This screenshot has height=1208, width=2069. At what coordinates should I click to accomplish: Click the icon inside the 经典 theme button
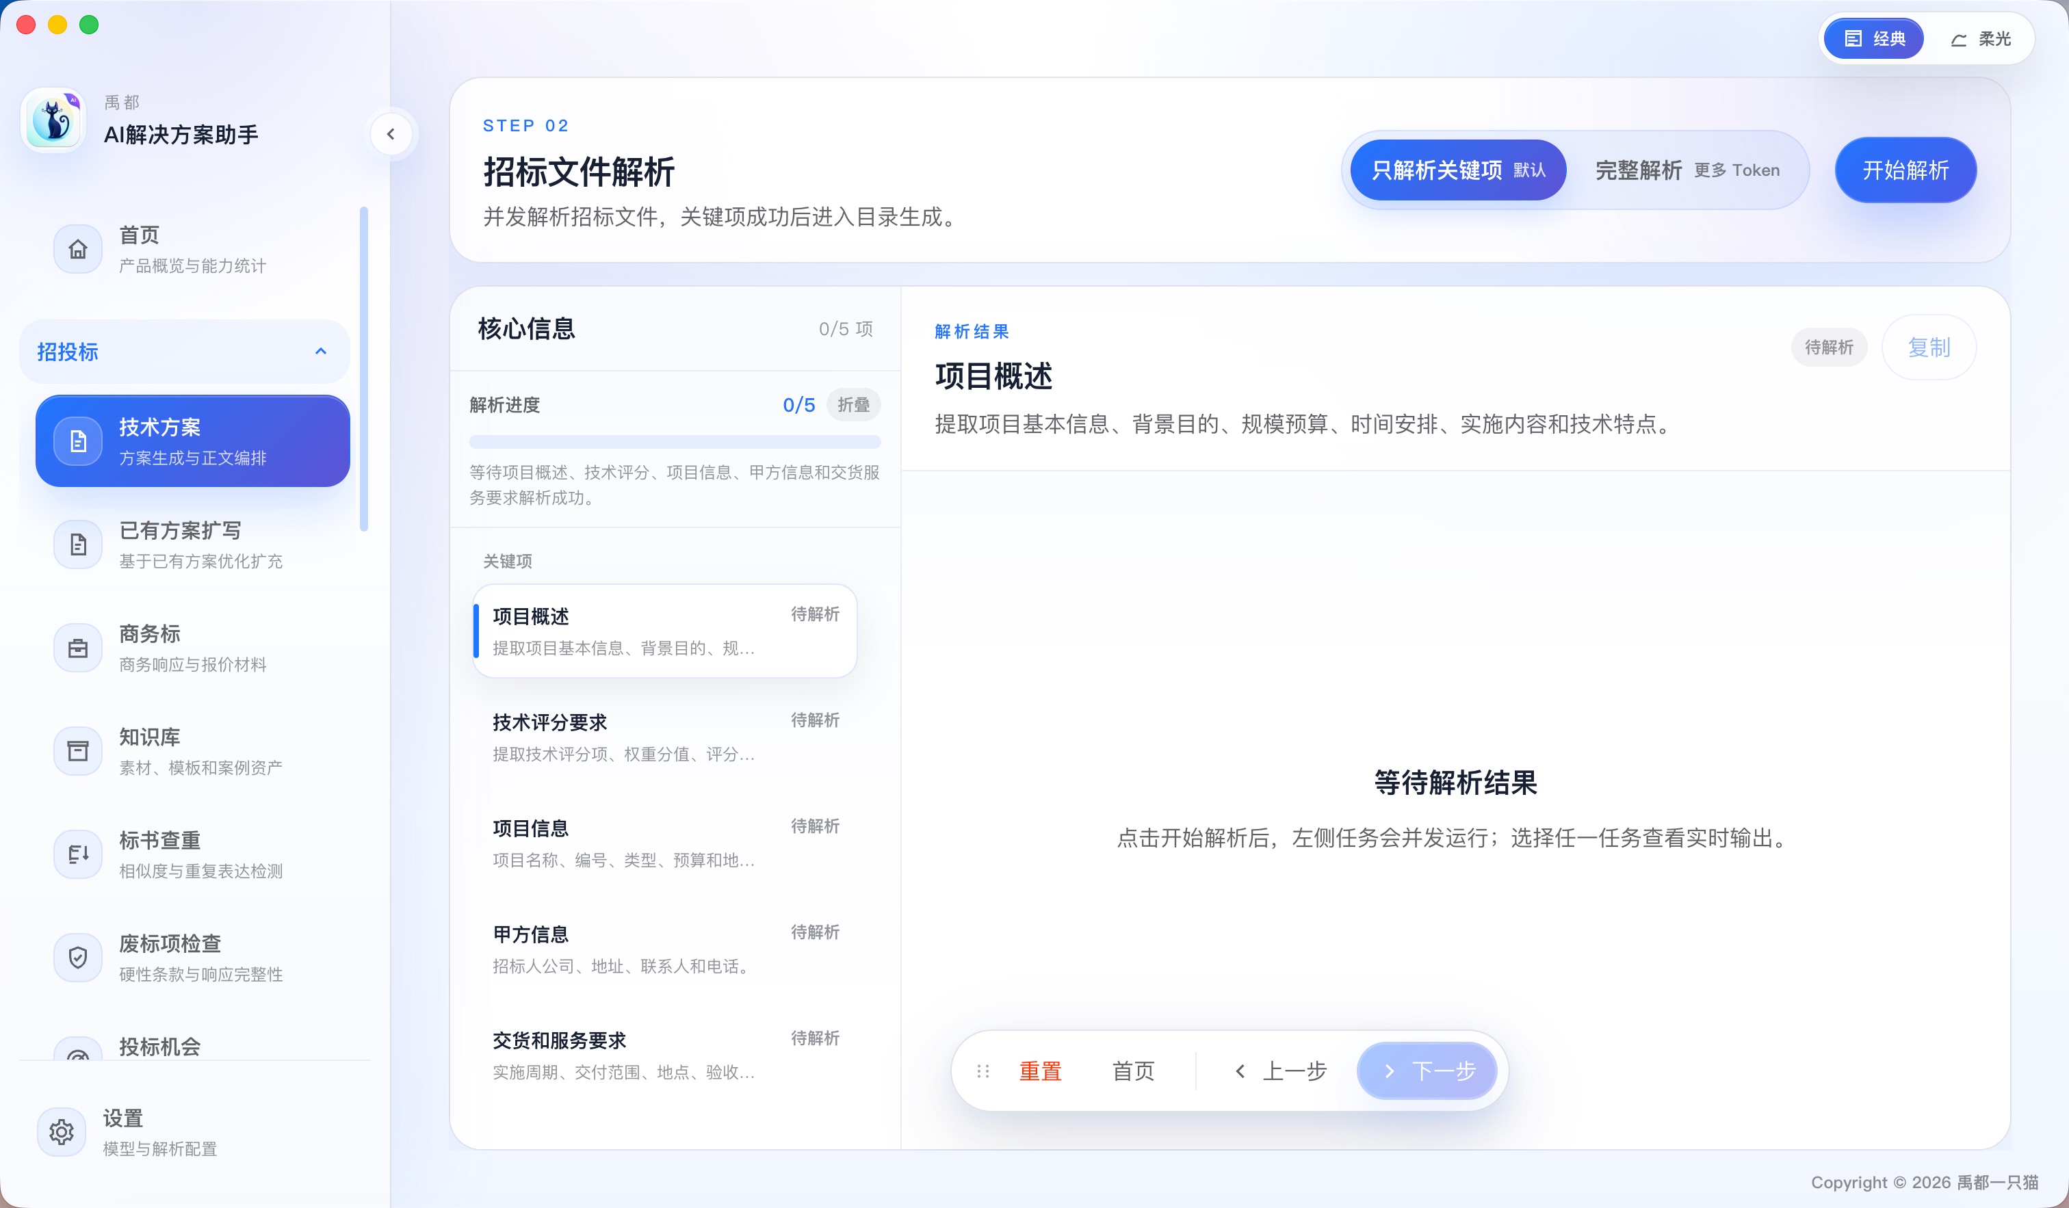click(x=1853, y=38)
